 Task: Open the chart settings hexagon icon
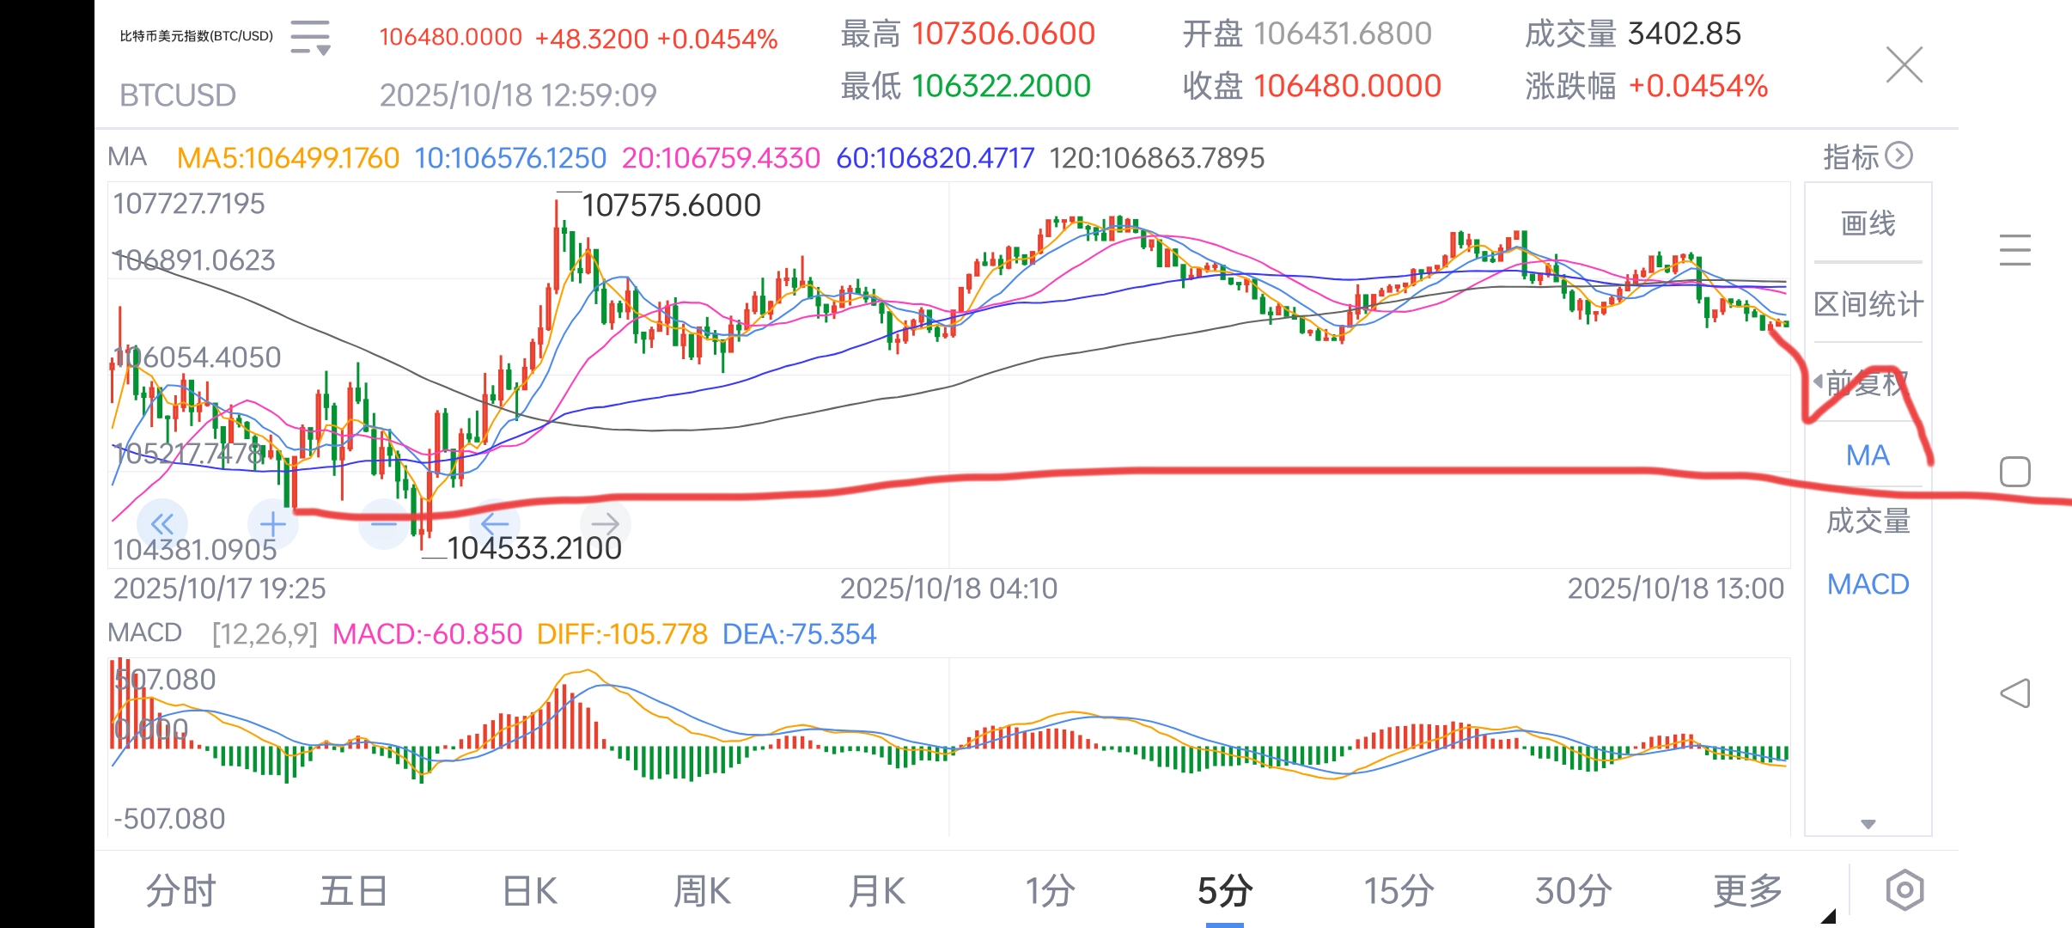(x=1905, y=891)
